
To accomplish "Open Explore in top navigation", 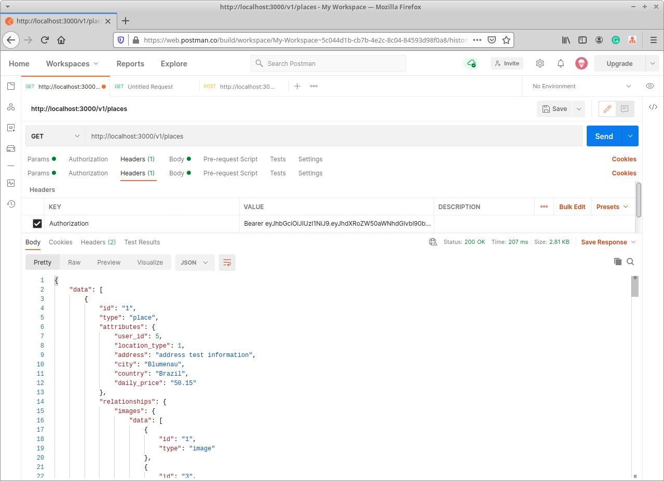I will 174,63.
